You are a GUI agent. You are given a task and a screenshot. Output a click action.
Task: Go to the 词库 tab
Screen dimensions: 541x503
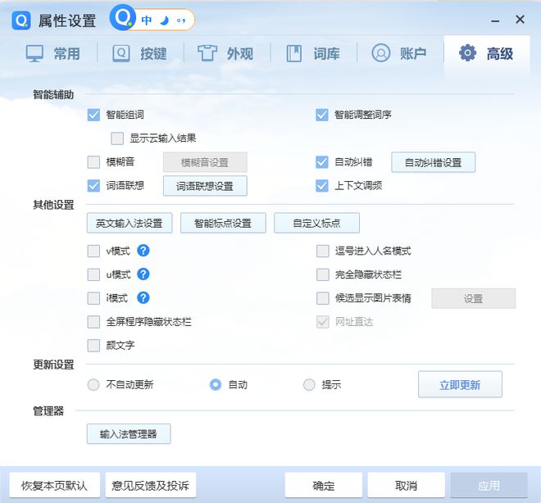click(x=313, y=54)
